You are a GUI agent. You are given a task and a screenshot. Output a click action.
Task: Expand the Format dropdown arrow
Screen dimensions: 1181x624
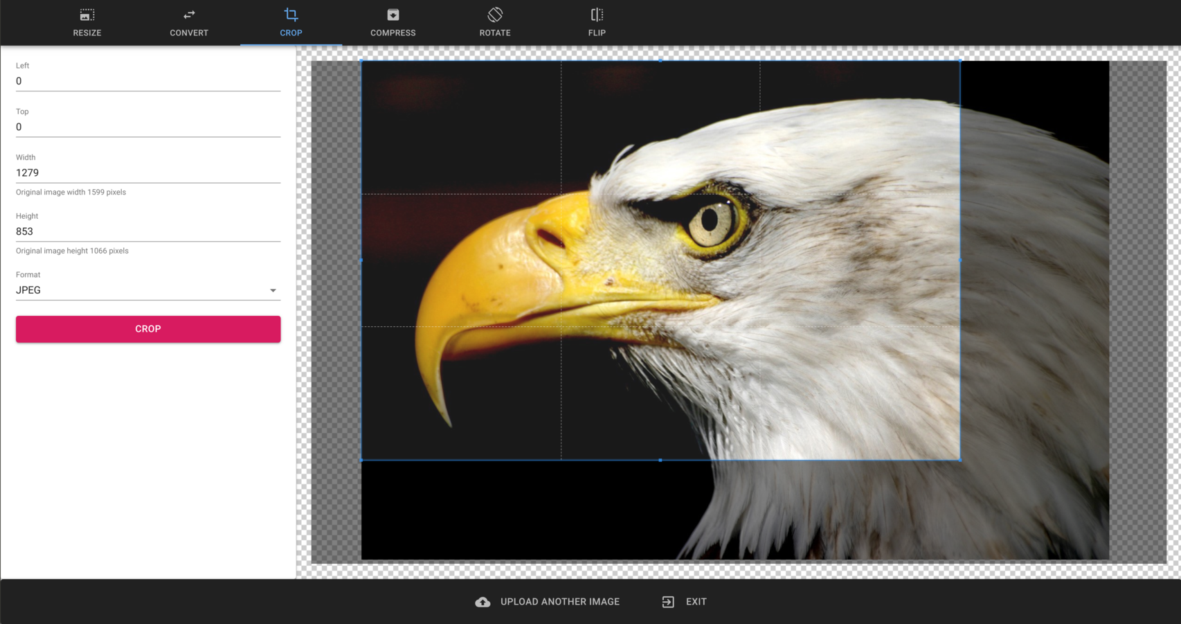(x=273, y=291)
